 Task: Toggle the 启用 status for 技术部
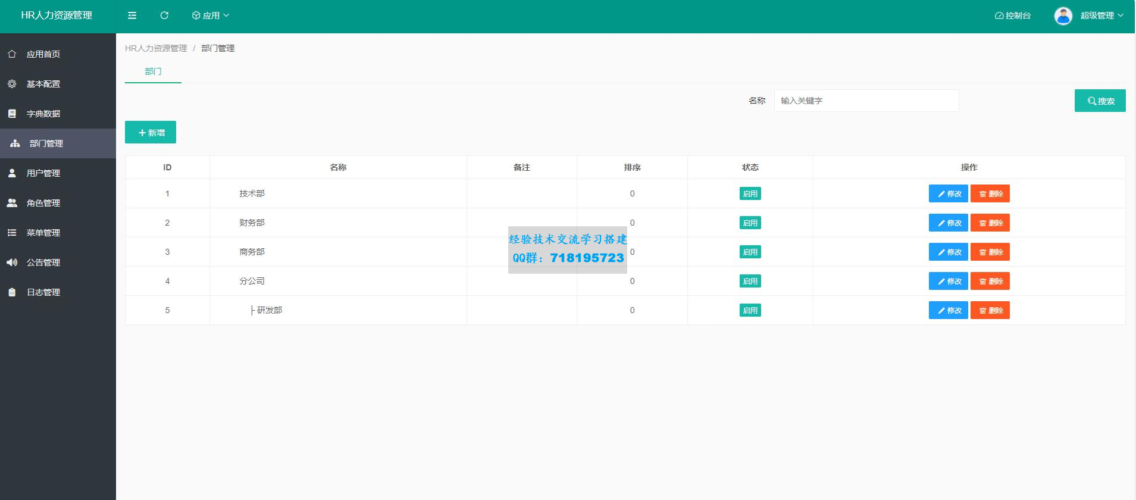(750, 193)
